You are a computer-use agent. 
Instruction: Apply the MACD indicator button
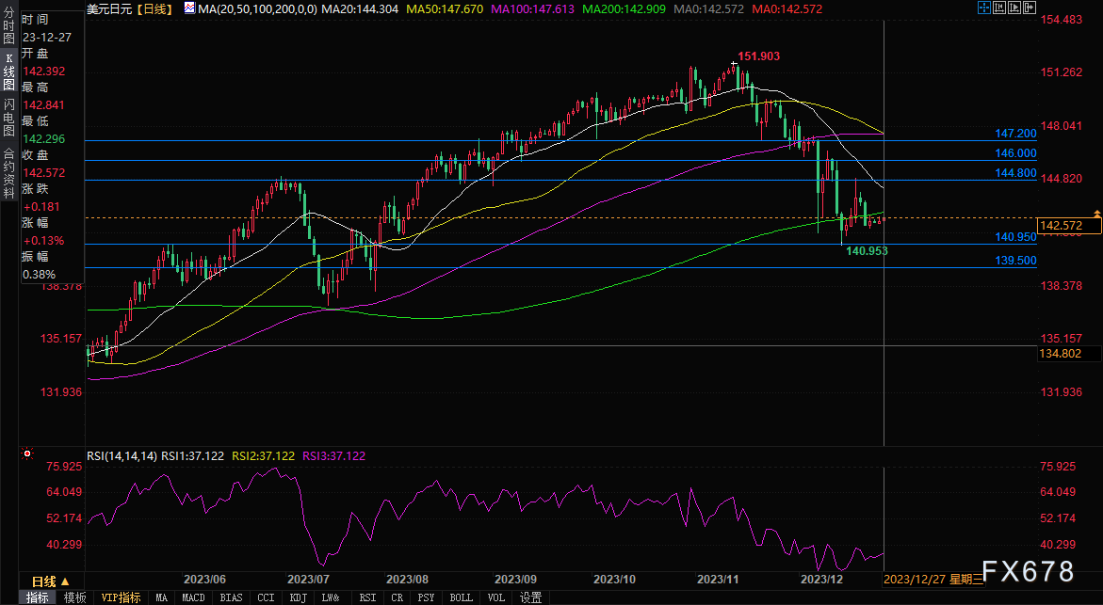click(193, 597)
